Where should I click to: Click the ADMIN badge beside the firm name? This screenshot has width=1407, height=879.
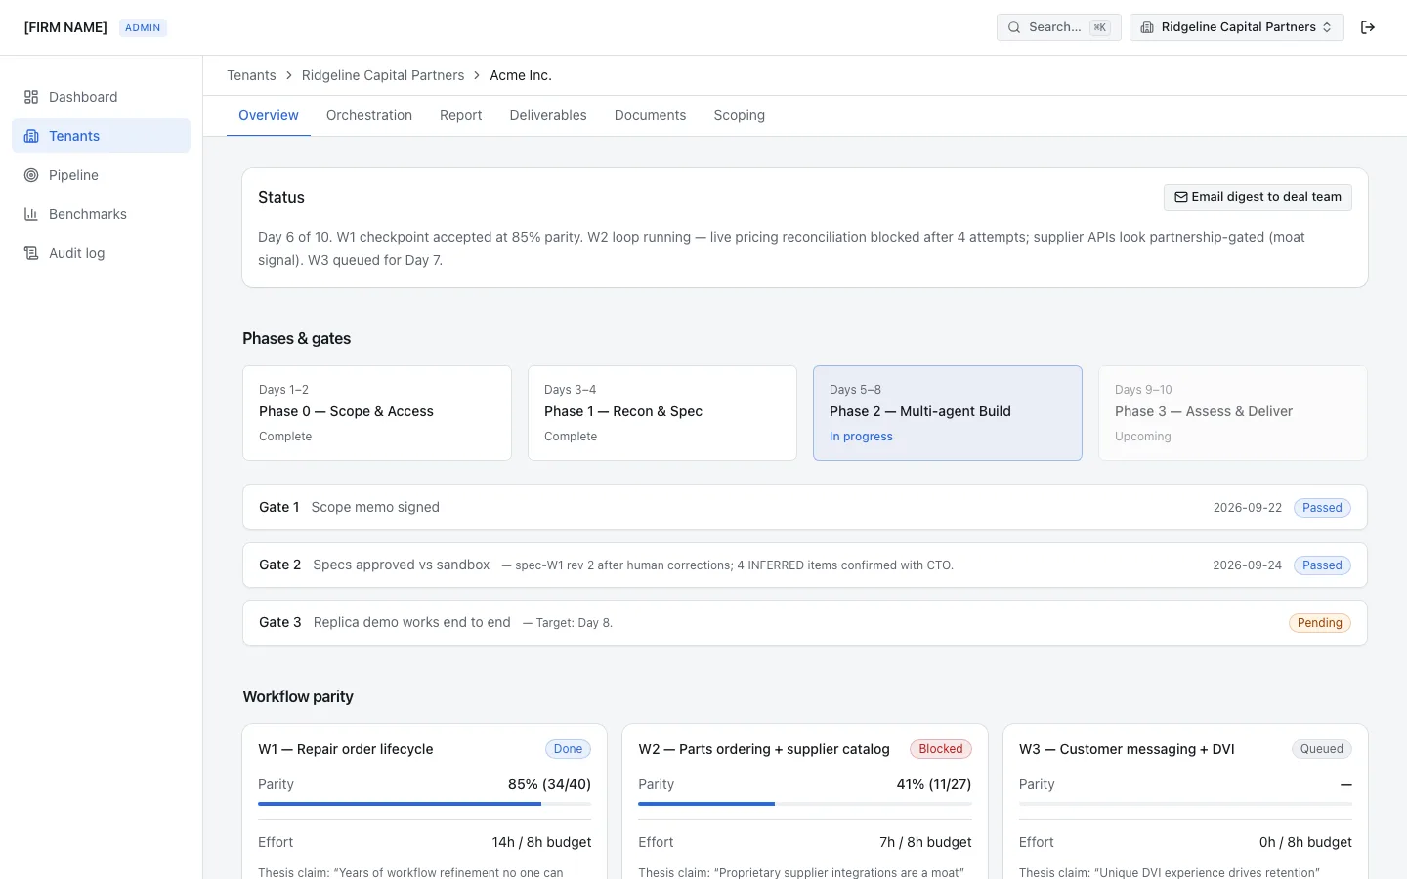point(143,27)
